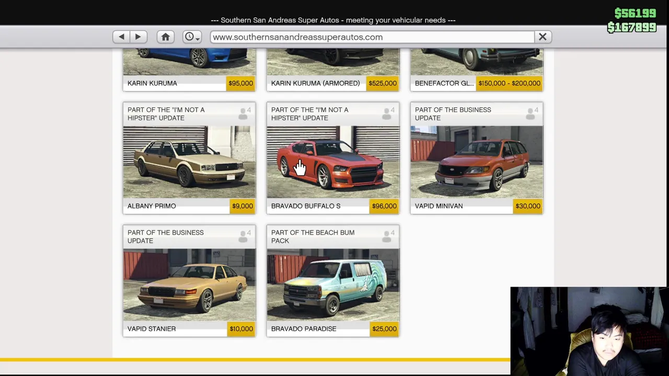Open the Vapid Minivan car photo

(477, 162)
